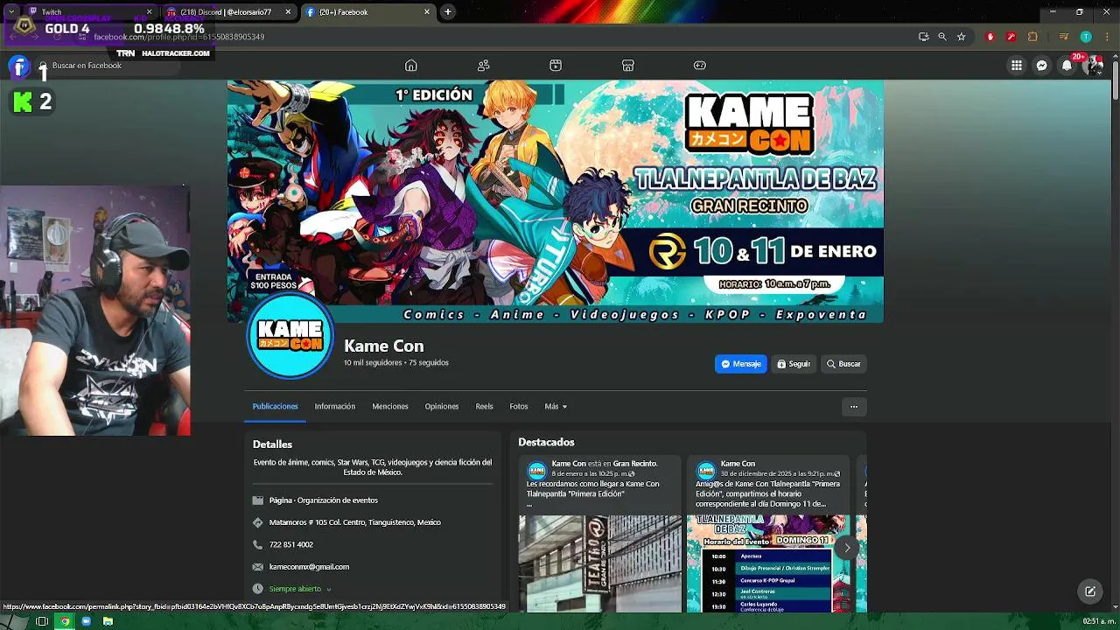Select the Reels tab
This screenshot has height=630, width=1120.
[x=485, y=406]
